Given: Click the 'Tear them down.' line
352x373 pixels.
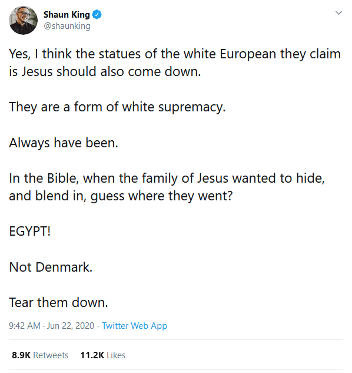Looking at the screenshot, I should [58, 303].
